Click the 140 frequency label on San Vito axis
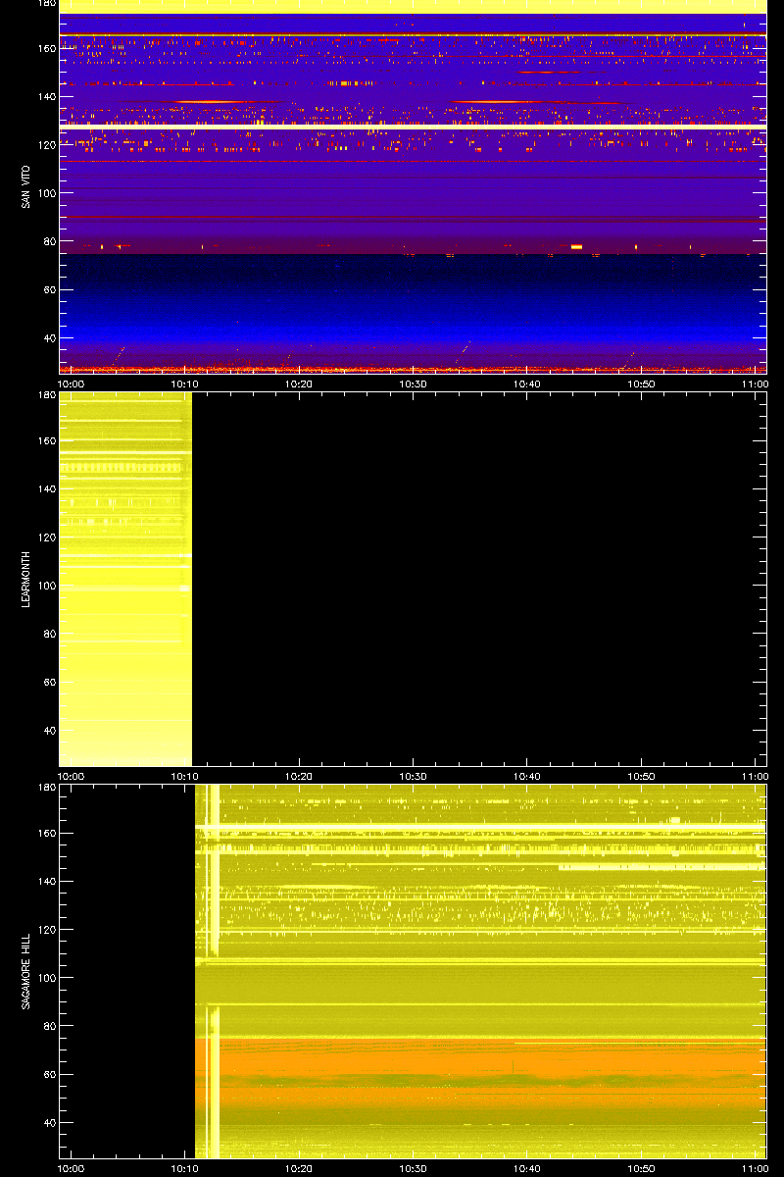Screen dimensions: 784x1177 (x=45, y=96)
